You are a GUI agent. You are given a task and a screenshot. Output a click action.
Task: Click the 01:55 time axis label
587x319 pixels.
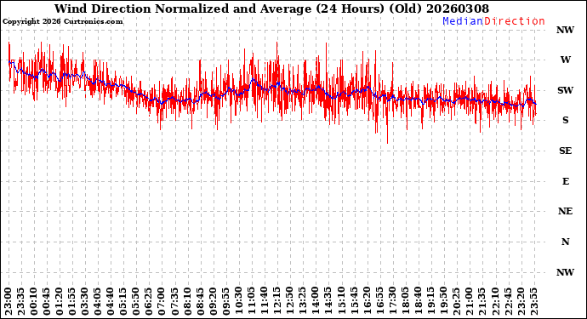click(x=72, y=302)
